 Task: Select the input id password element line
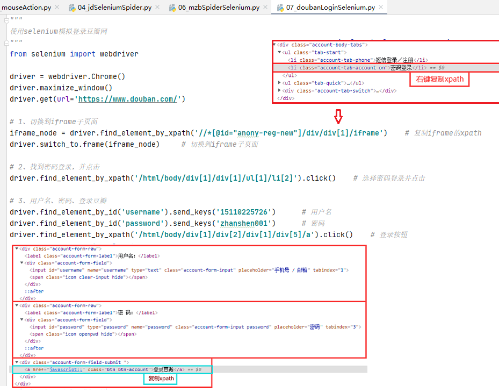point(196,327)
